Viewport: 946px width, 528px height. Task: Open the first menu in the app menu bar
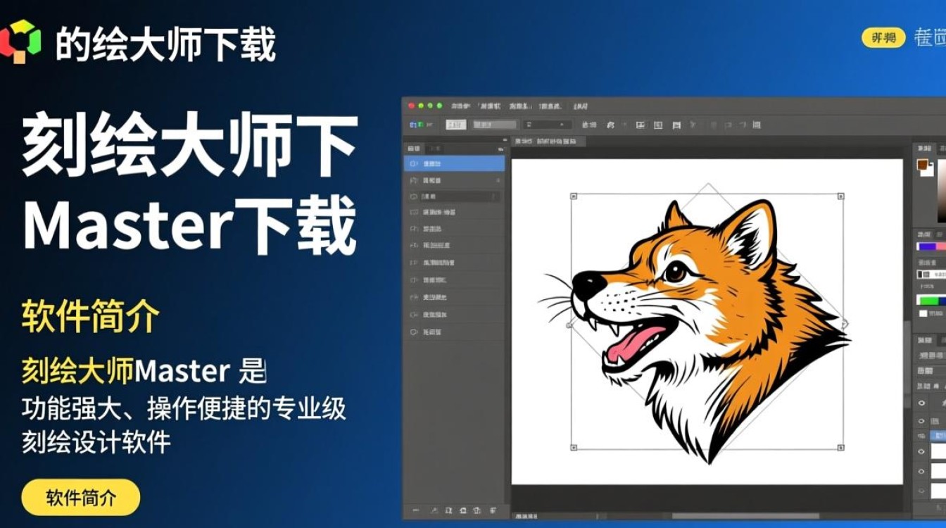460,106
